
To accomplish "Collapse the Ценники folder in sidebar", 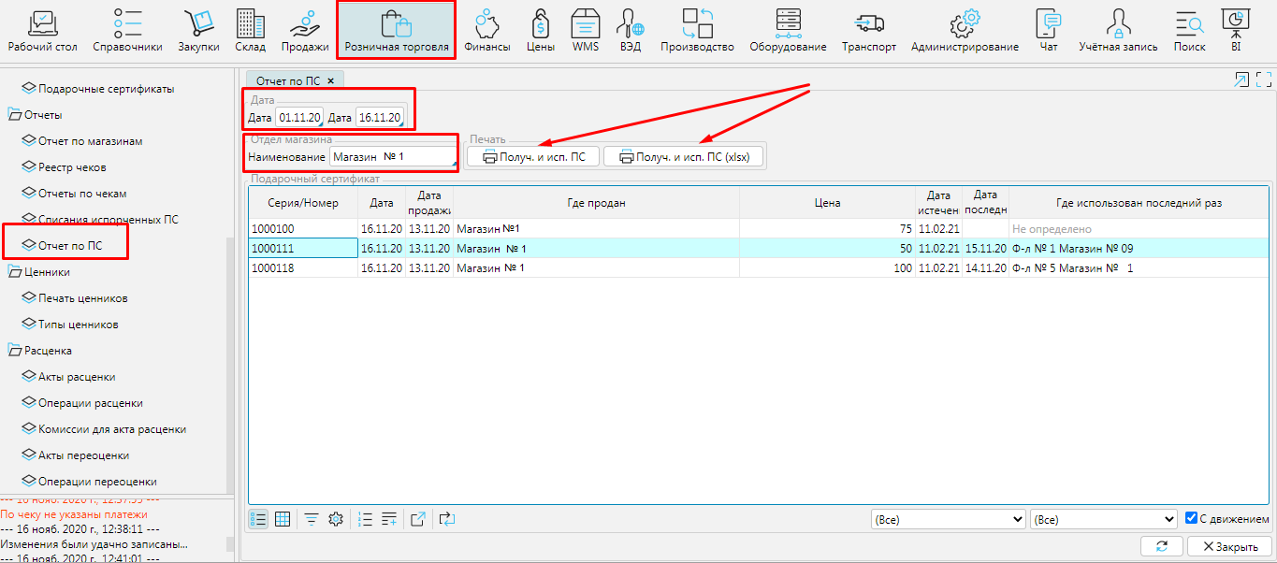I will point(15,272).
